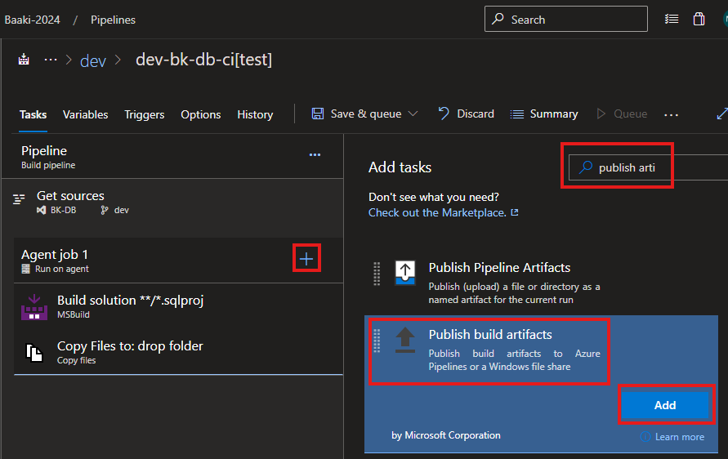Screen dimensions: 728x459
Task: Open the Variables tab
Action: pos(86,114)
